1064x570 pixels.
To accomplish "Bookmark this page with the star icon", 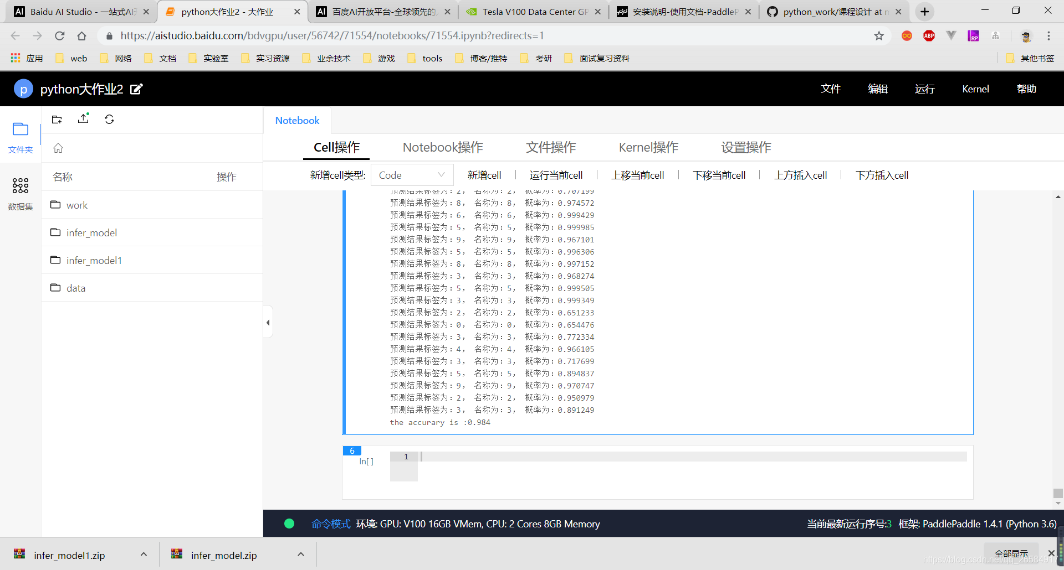I will point(879,36).
